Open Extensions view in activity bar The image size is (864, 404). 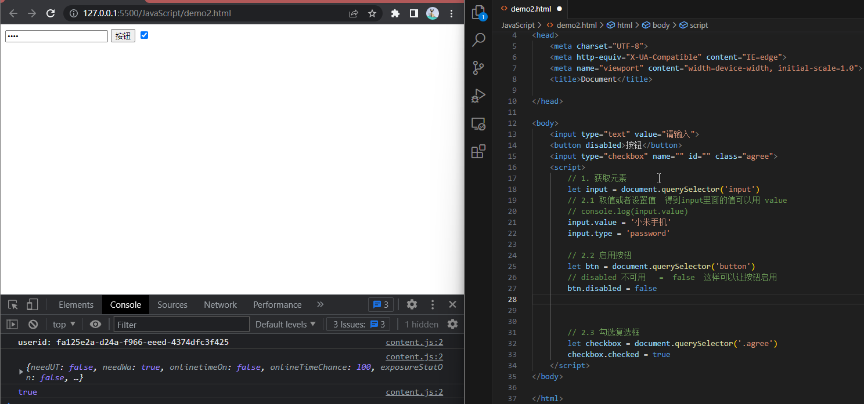click(478, 152)
